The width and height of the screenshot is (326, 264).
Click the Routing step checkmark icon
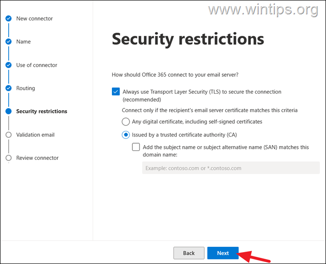(8, 88)
